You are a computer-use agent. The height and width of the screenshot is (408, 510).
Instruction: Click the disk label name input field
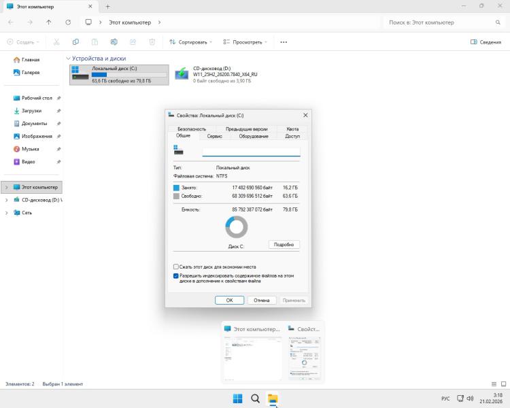click(251, 152)
